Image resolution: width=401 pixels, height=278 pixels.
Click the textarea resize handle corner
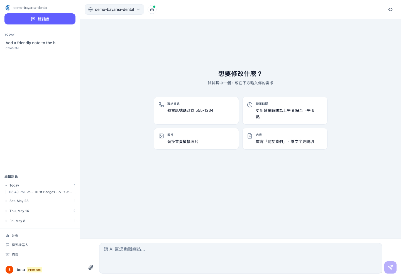[x=380, y=272]
